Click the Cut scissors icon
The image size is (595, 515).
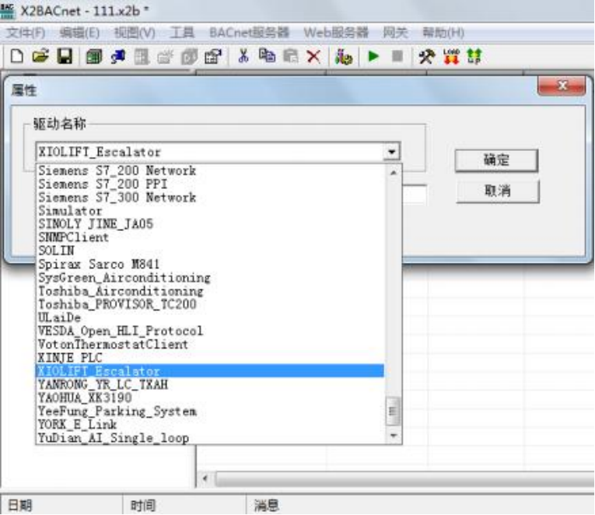tap(243, 57)
